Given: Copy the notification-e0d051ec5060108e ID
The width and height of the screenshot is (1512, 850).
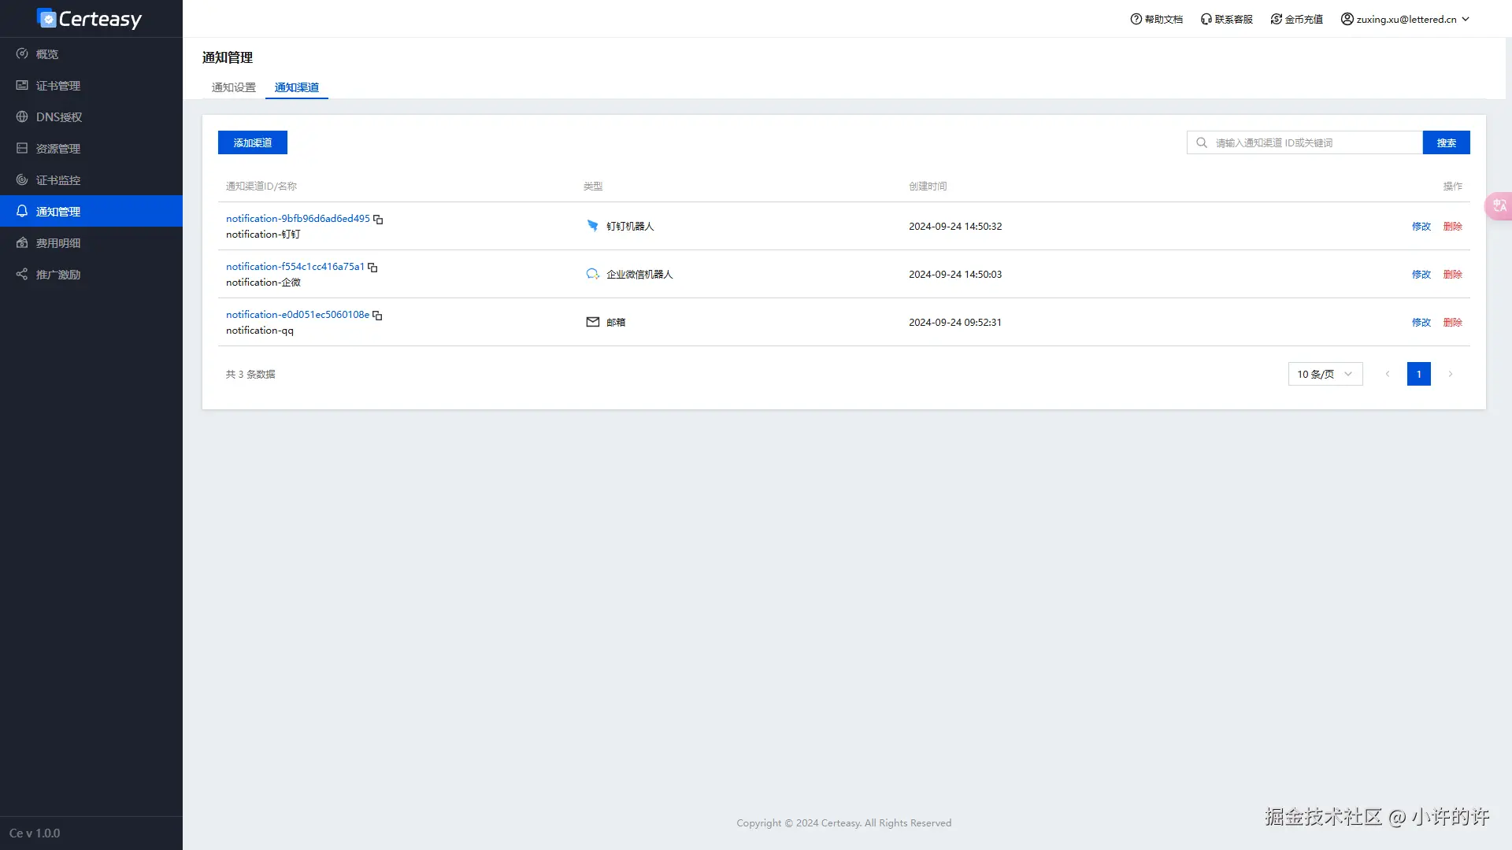Looking at the screenshot, I should pos(377,316).
